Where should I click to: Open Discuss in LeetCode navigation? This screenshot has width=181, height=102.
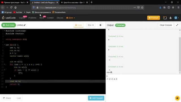(x=60, y=18)
